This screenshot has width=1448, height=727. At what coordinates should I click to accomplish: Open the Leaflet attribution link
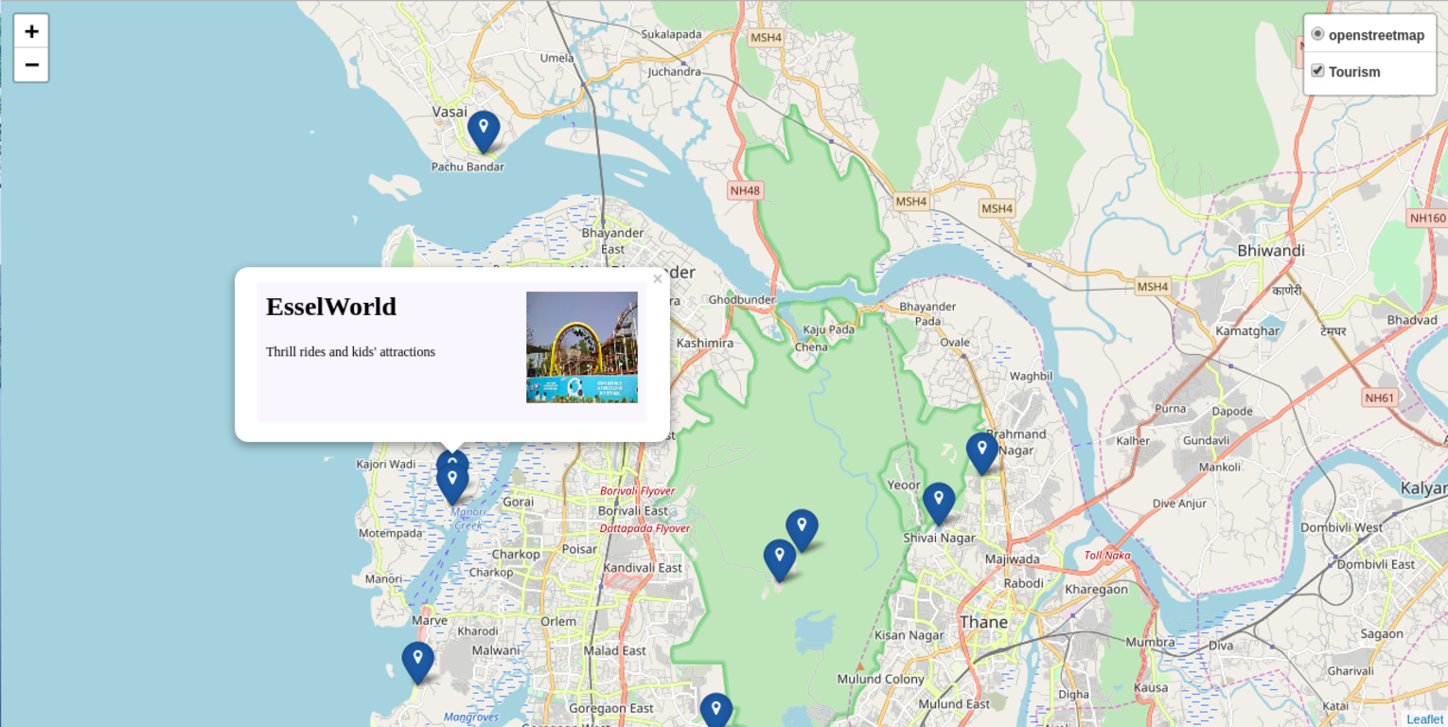(x=1424, y=719)
